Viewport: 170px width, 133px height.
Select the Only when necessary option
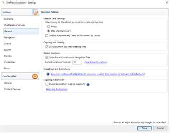(48, 31)
